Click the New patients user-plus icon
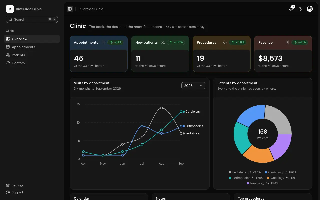The height and width of the screenshot is (200, 320). pyautogui.click(x=163, y=42)
